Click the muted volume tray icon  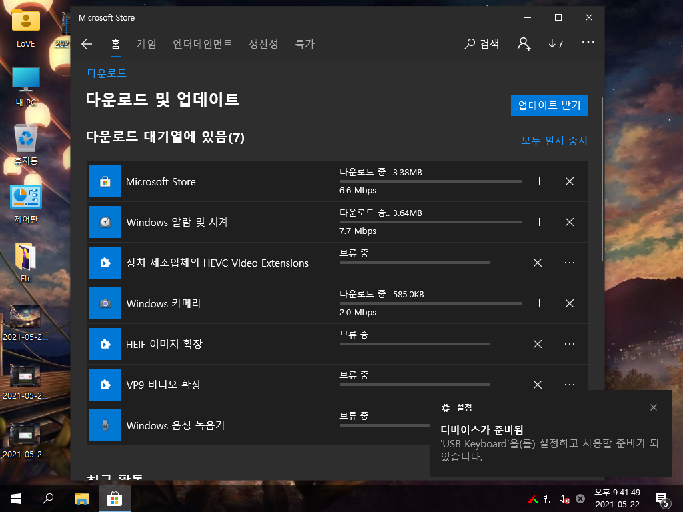(564, 499)
